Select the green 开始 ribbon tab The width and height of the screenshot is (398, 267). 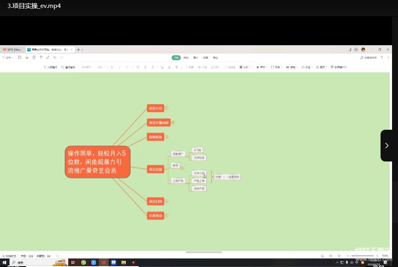(176, 58)
